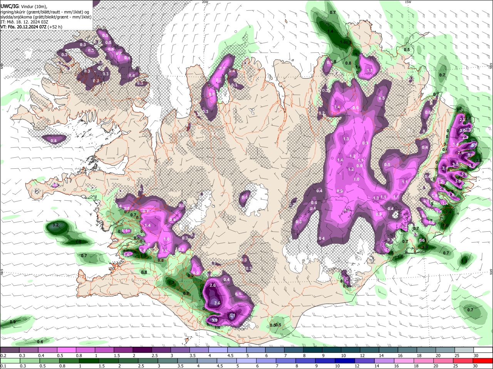Pick upper legend swatch between 4 and 4.5
This screenshot has height=369, width=493.
[218, 350]
